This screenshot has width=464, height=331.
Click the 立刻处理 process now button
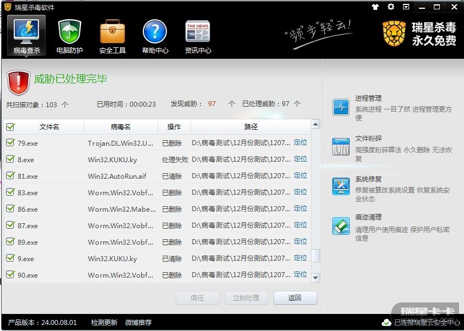coord(246,298)
